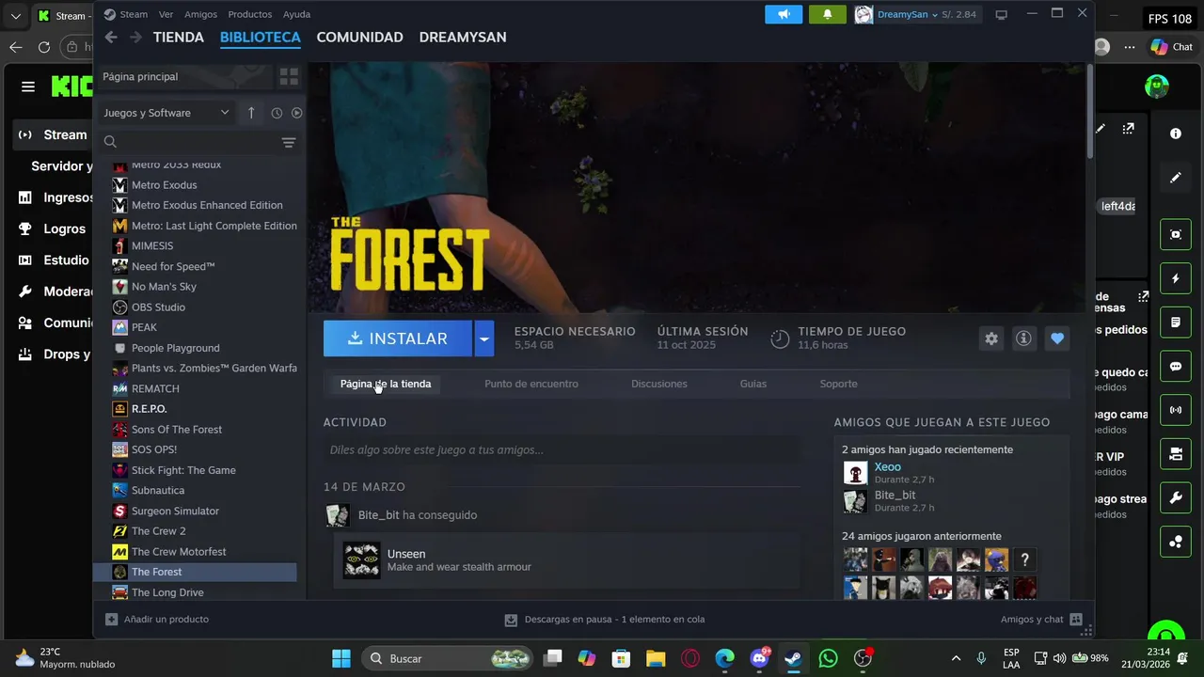
Task: Open friend Xeoo's profile
Action: 887,466
